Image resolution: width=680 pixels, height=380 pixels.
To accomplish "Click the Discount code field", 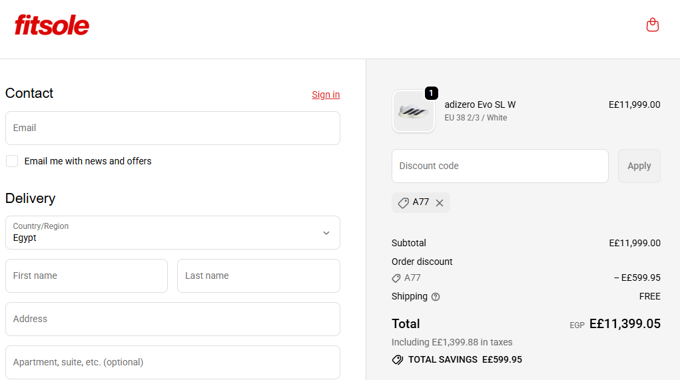I will point(500,166).
